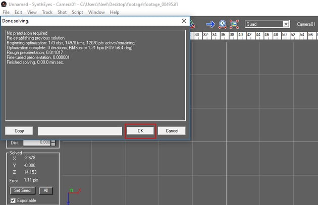Image resolution: width=318 pixels, height=205 pixels.
Task: Click the Dist. spinner arrows
Action: pos(53,143)
